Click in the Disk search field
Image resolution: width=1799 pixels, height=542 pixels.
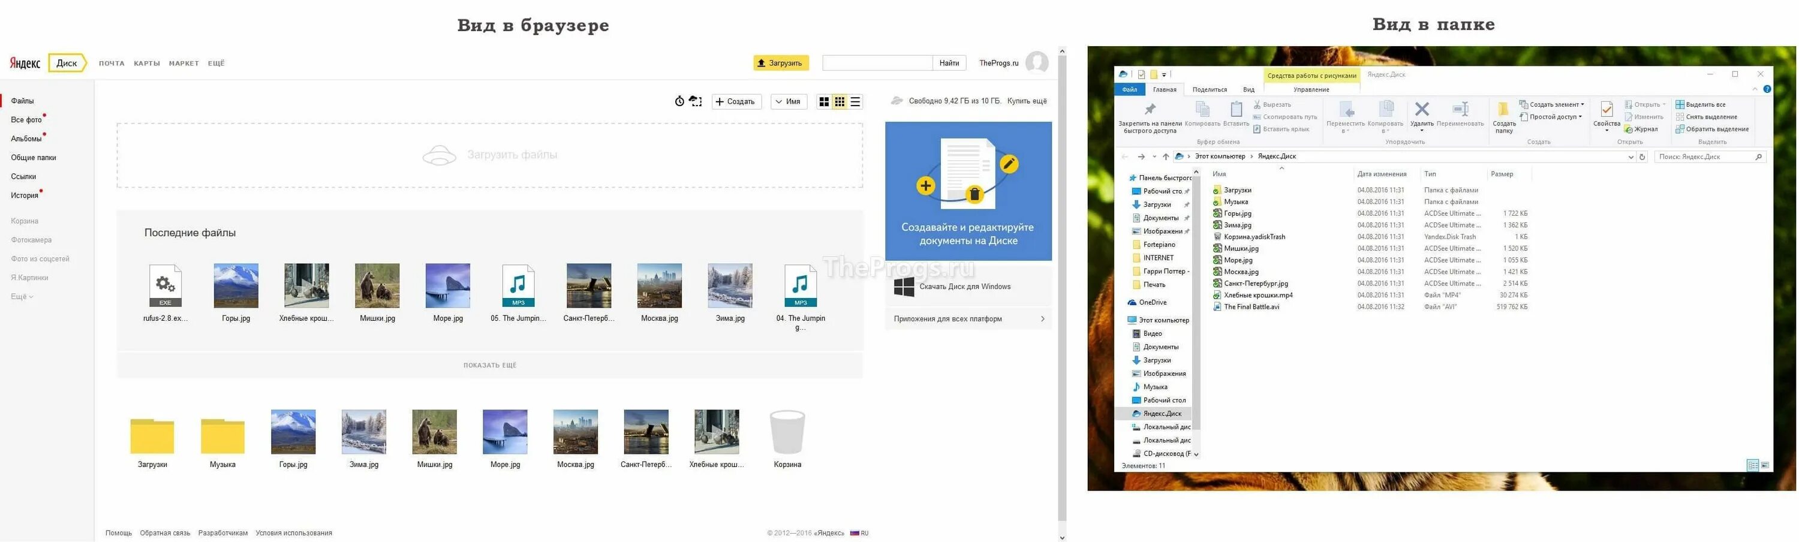pos(877,63)
